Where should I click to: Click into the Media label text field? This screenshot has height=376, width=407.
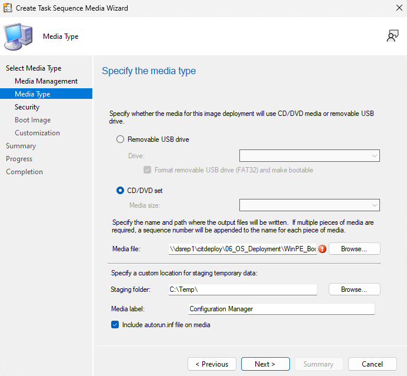(281, 309)
